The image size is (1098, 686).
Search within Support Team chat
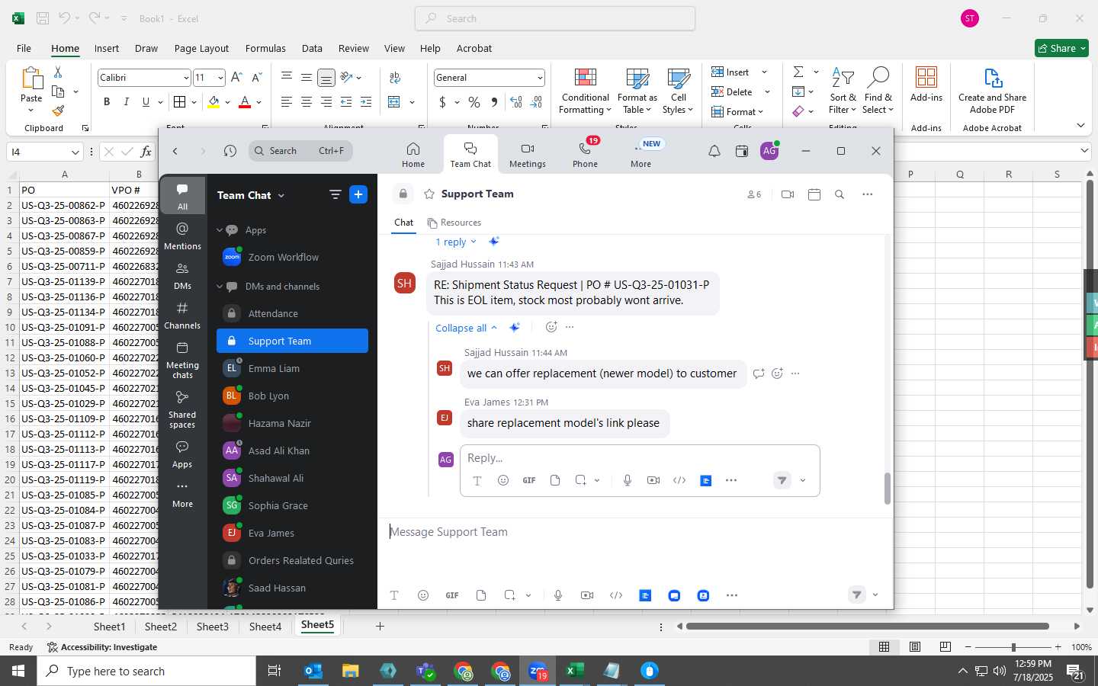[x=840, y=194]
